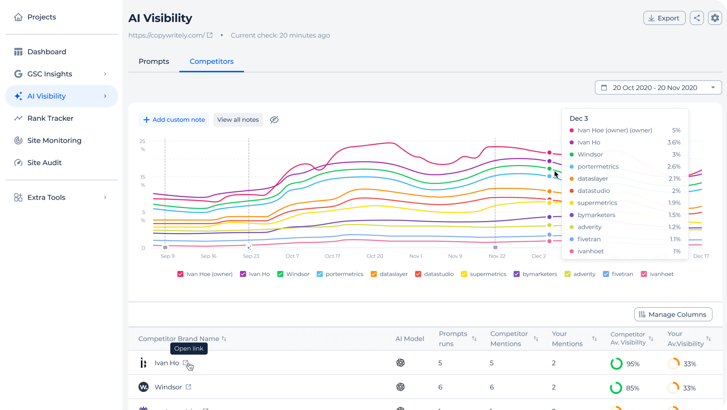Screen dimensions: 727x410
Task: Click the ChatGPT icon in Ivan Ho's row
Action: (x=401, y=363)
